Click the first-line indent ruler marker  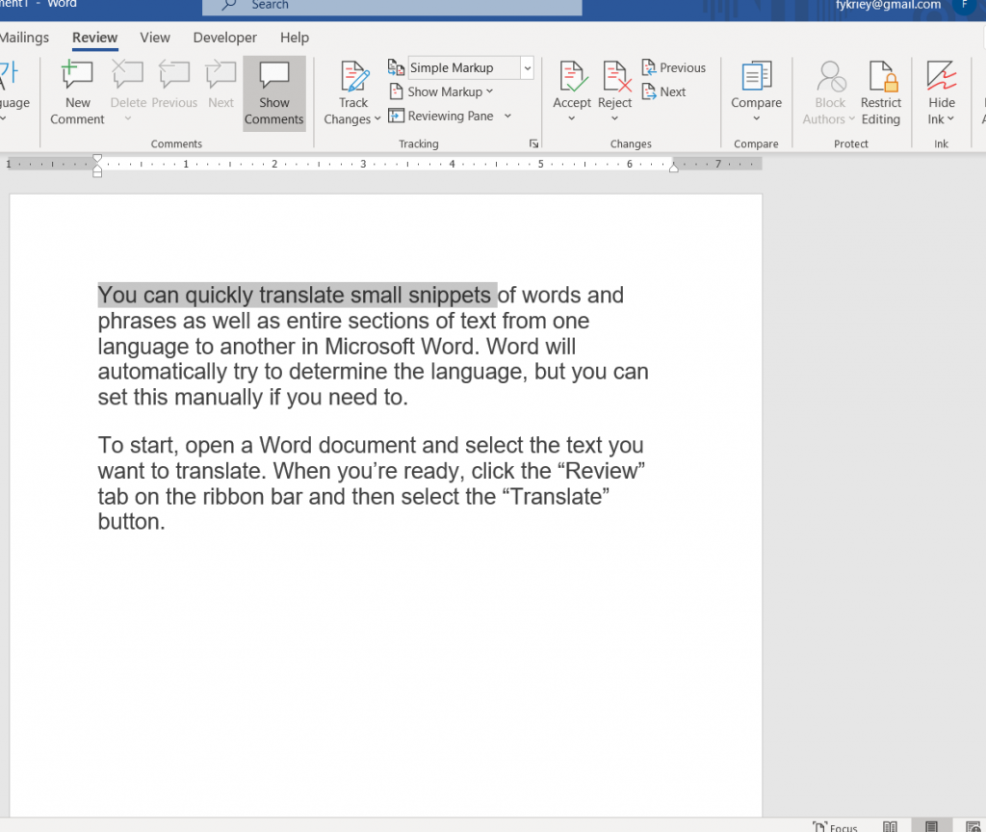pyautogui.click(x=97, y=158)
